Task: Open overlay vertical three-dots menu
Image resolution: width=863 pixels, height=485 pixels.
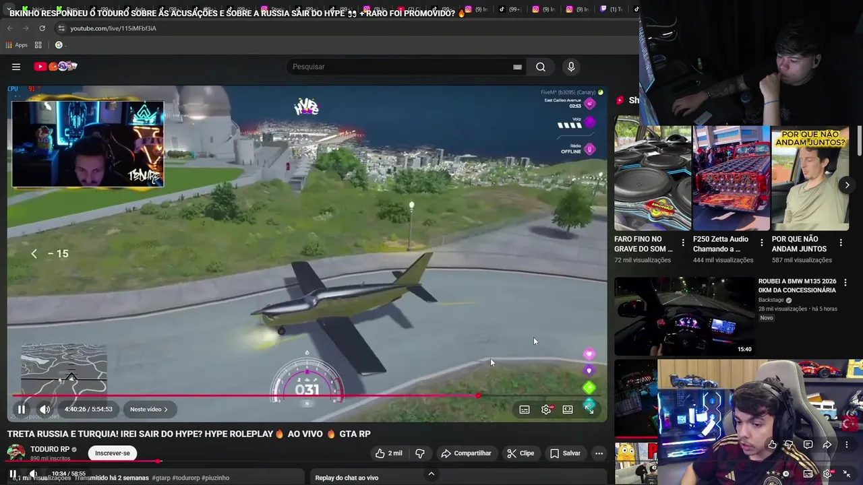Action: [x=846, y=445]
